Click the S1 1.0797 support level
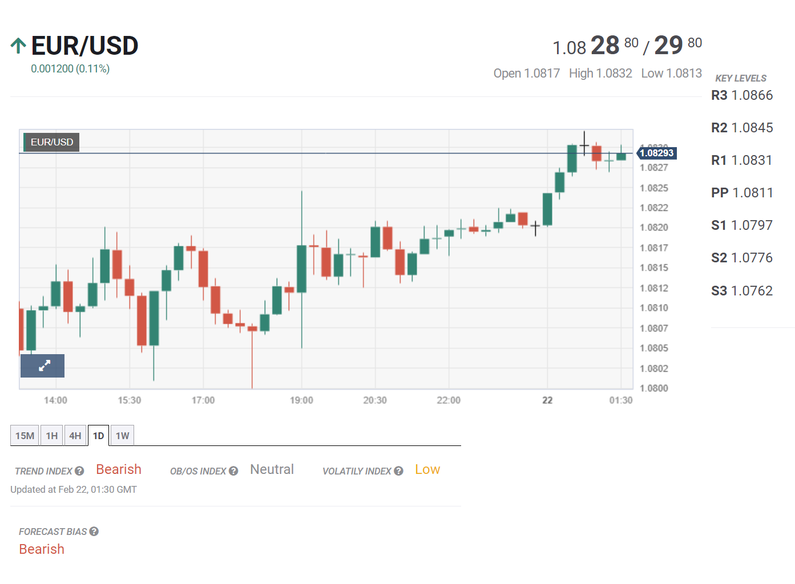 pos(742,225)
